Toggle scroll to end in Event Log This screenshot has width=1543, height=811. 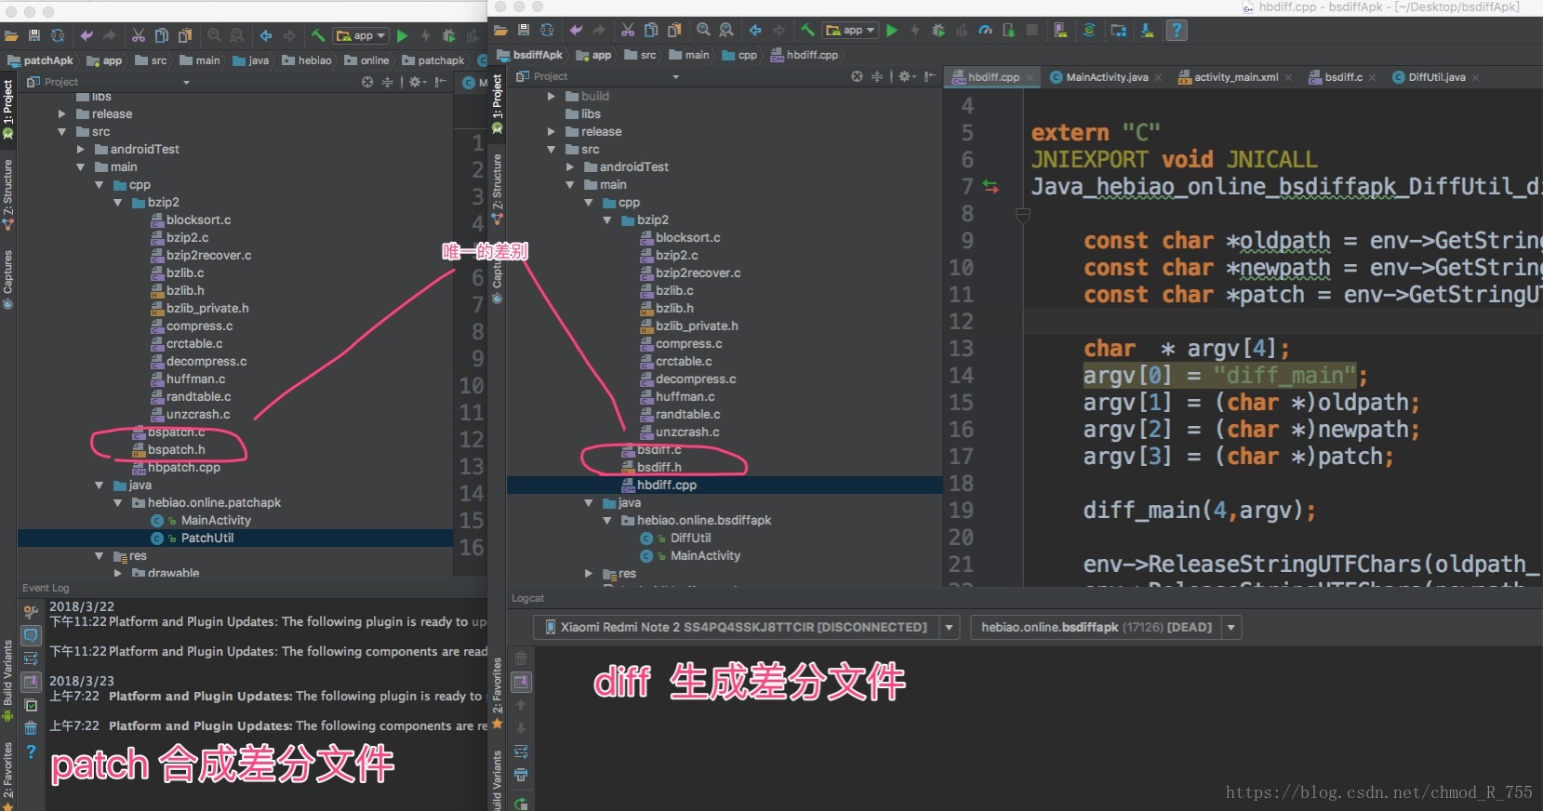(x=31, y=682)
